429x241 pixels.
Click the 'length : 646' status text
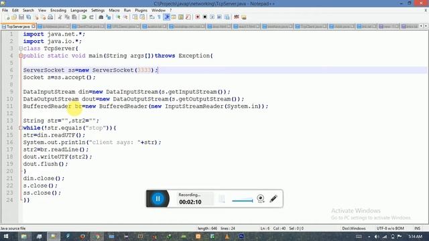coord(207,228)
